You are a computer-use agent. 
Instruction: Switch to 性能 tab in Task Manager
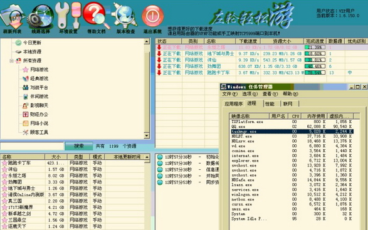(x=270, y=104)
